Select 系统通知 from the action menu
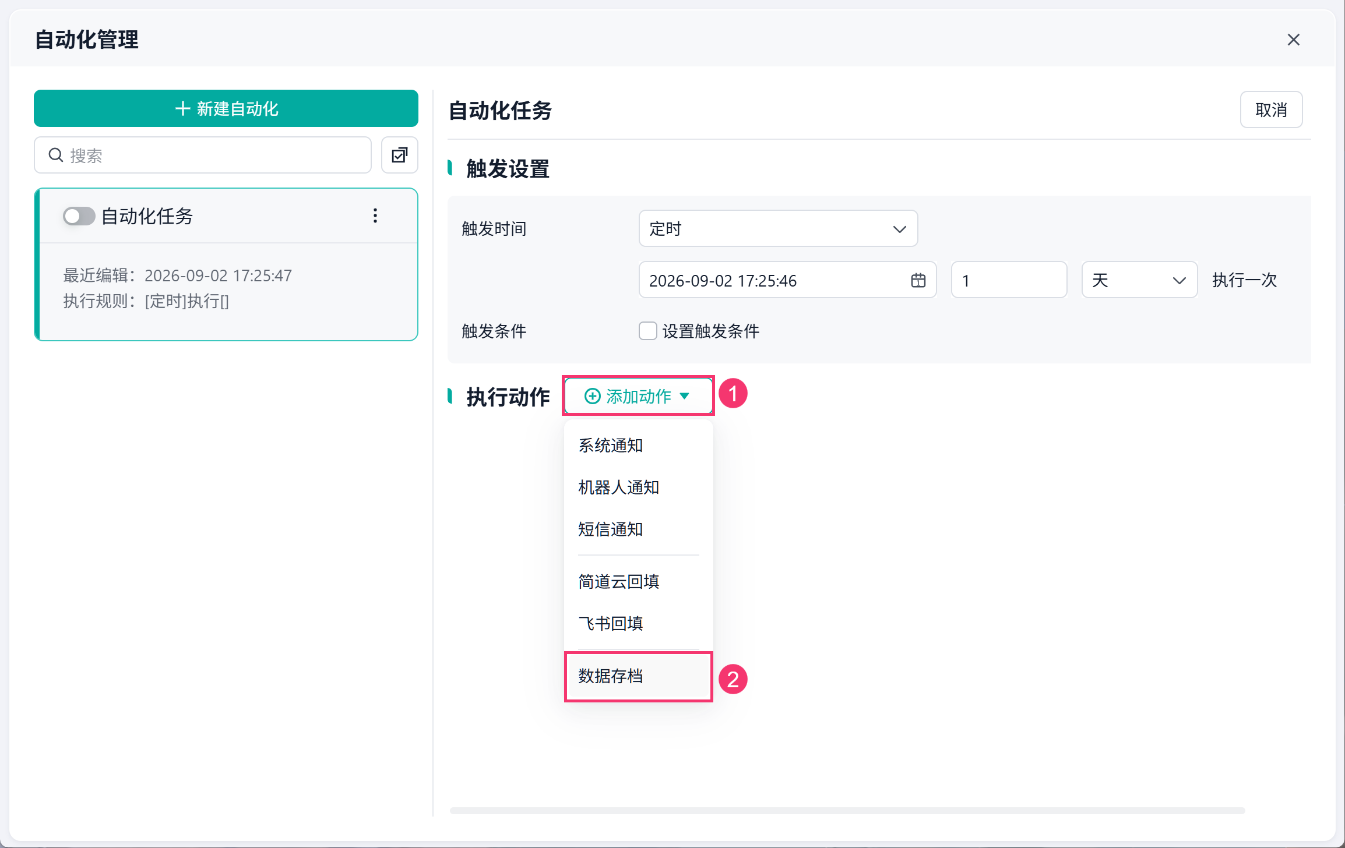Image resolution: width=1345 pixels, height=848 pixels. [x=638, y=446]
